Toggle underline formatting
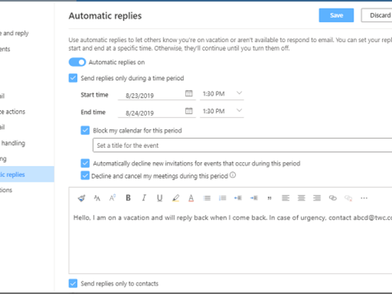The image size is (392, 294). click(x=159, y=198)
